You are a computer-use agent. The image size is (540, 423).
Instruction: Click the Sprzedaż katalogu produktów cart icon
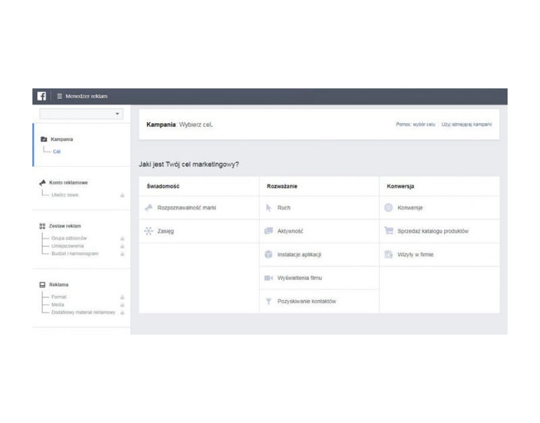(389, 231)
